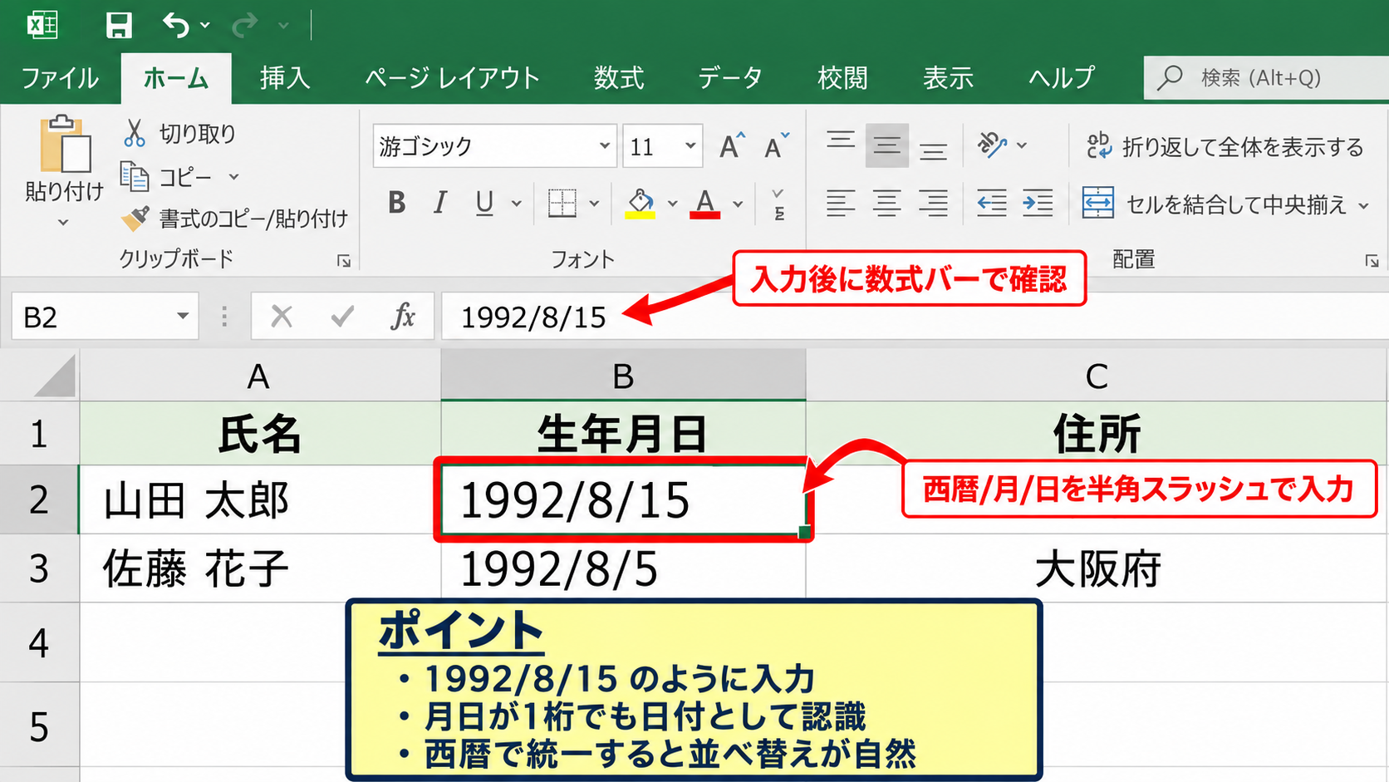The width and height of the screenshot is (1389, 782).
Task: Toggle 折り返して全体を表示する wrap text
Action: pyautogui.click(x=1225, y=146)
